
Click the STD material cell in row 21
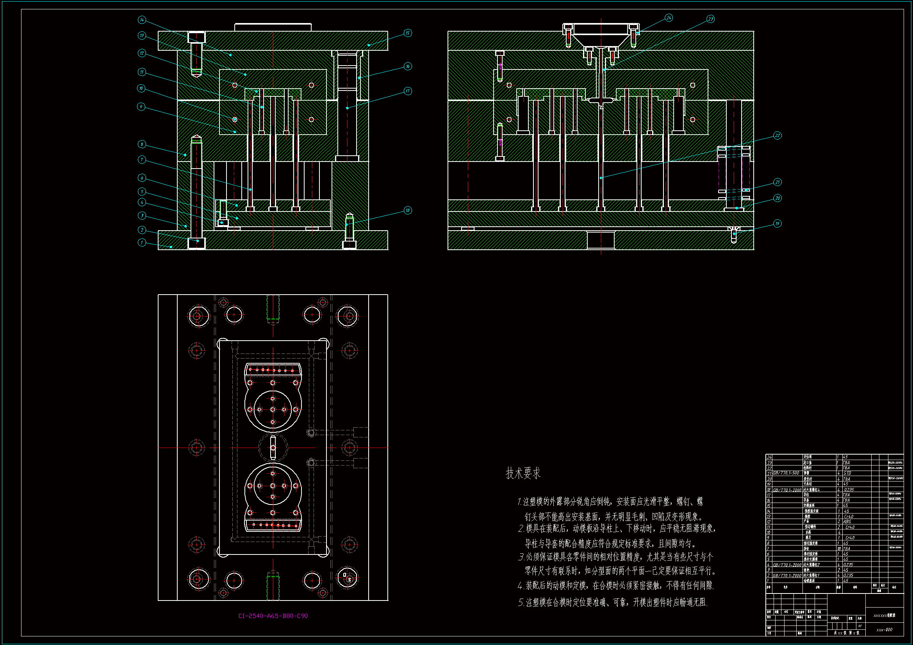click(847, 473)
